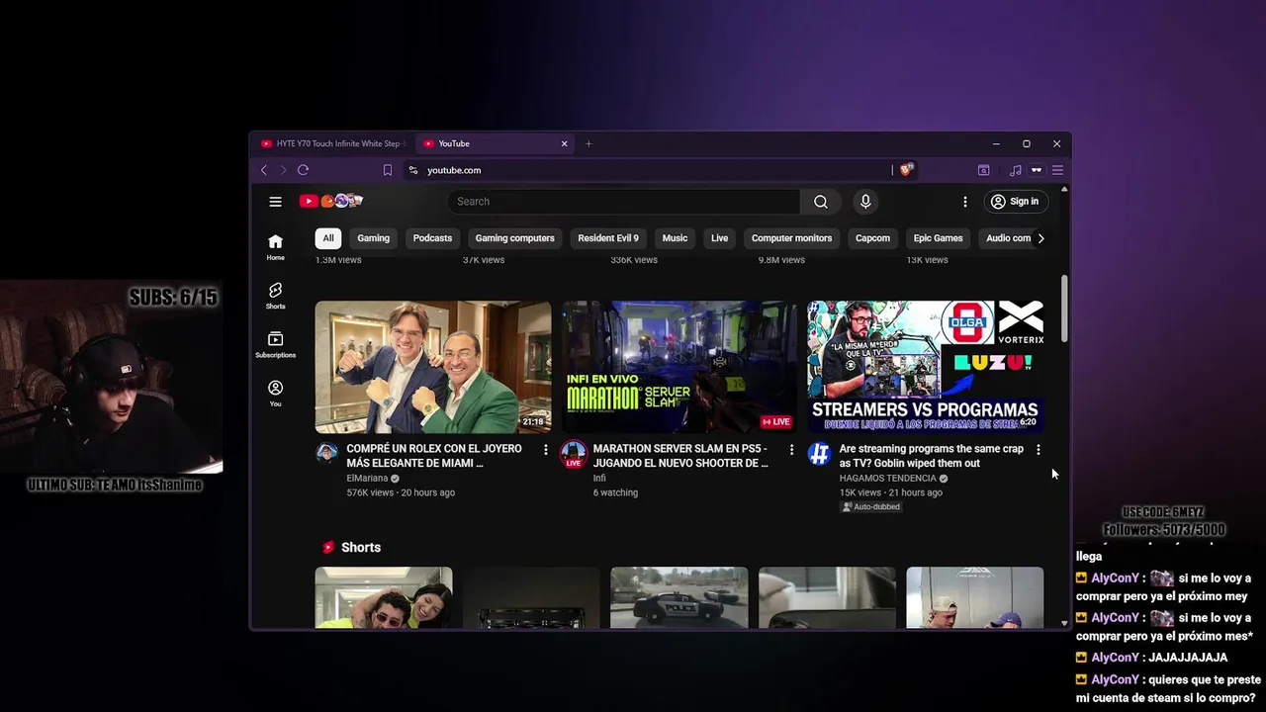The image size is (1266, 712).
Task: Click the magnifier search button
Action: 821,202
